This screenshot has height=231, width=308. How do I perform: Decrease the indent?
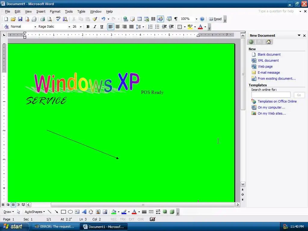tap(164, 27)
